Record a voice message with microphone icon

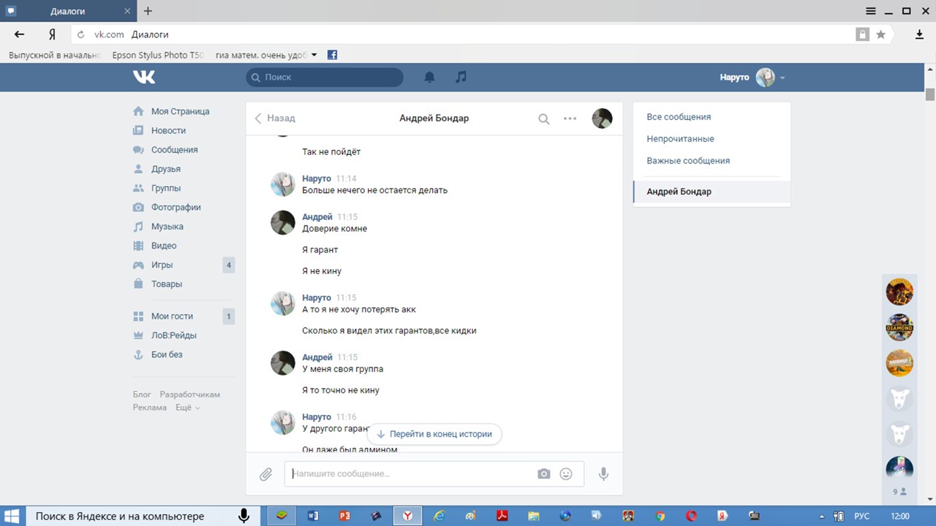click(x=603, y=474)
